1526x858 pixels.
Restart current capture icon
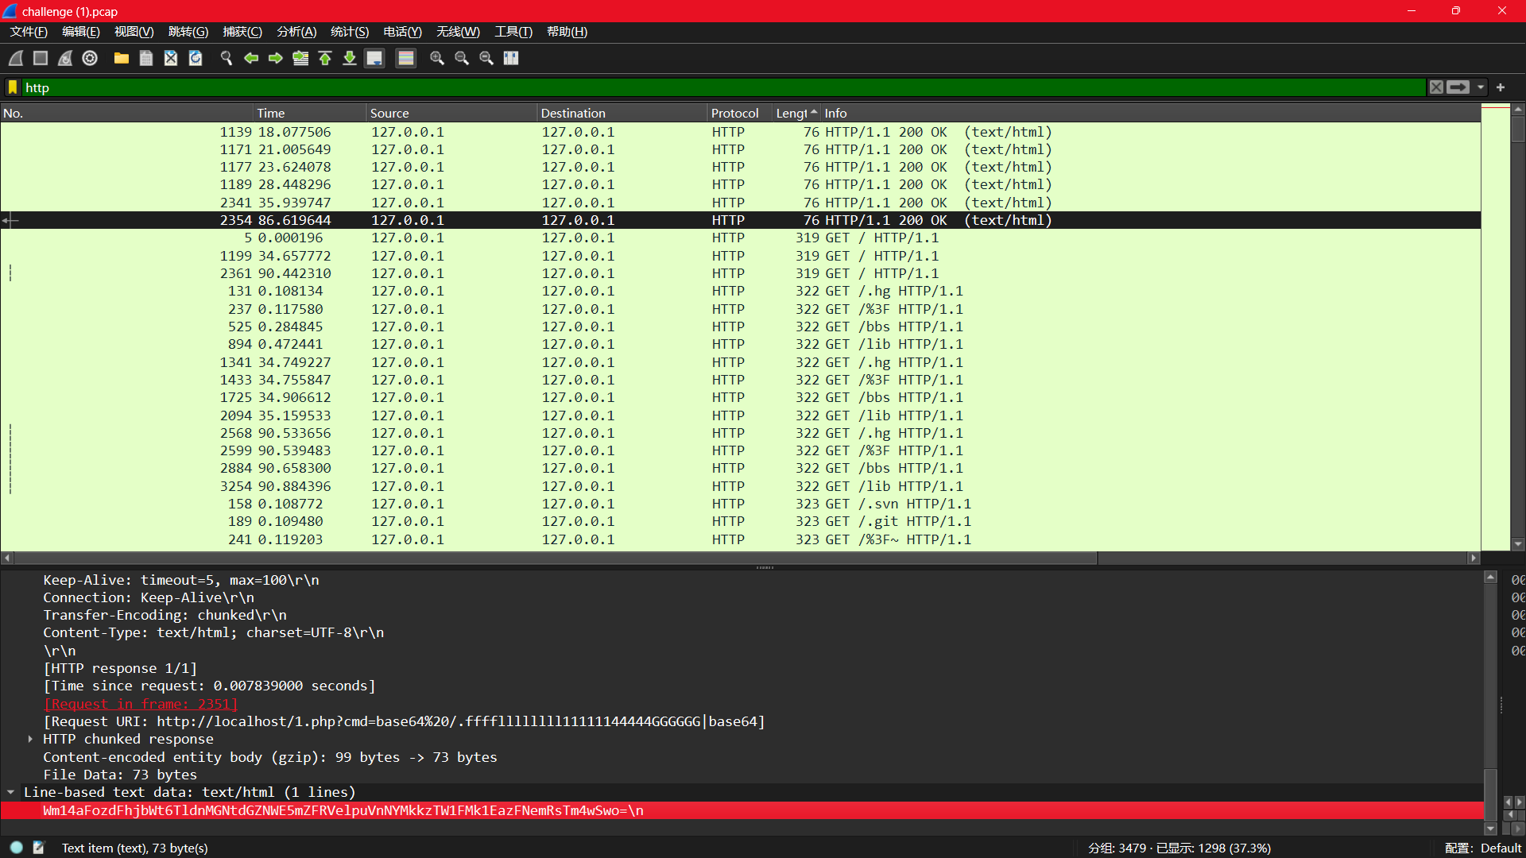pyautogui.click(x=65, y=58)
